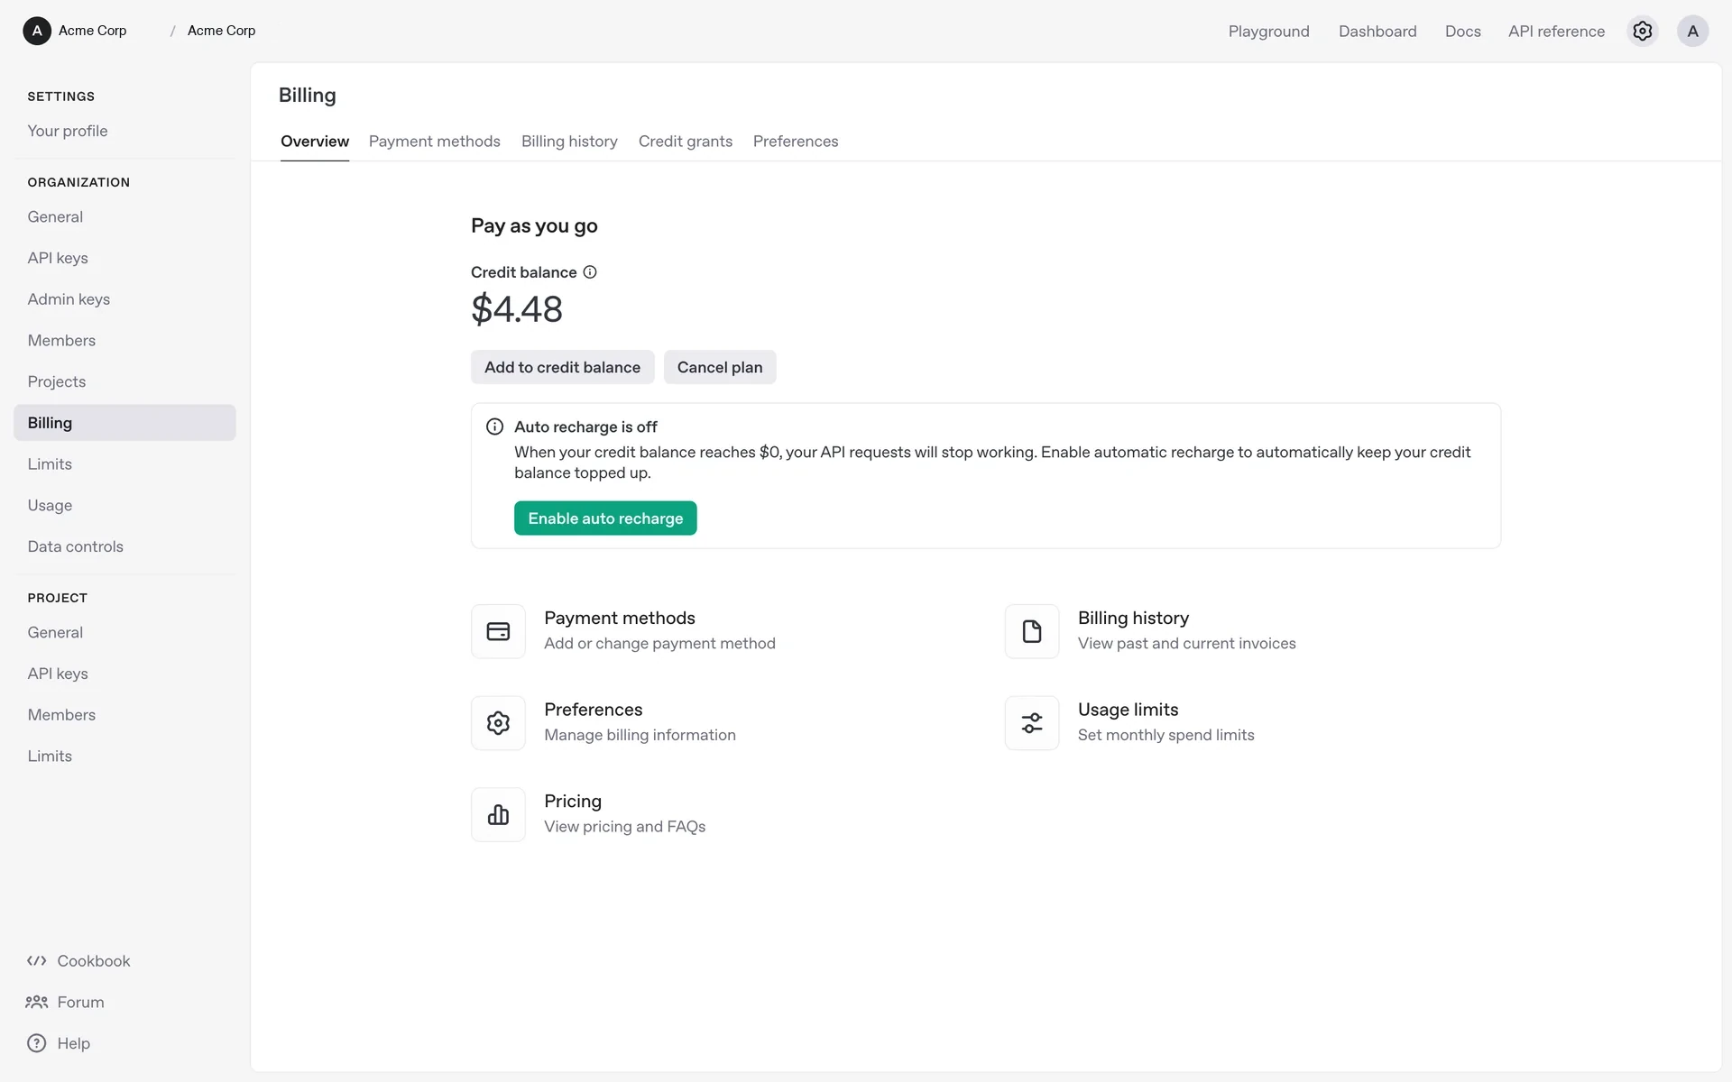Open the Billing history tab
The width and height of the screenshot is (1732, 1082).
coord(569,142)
